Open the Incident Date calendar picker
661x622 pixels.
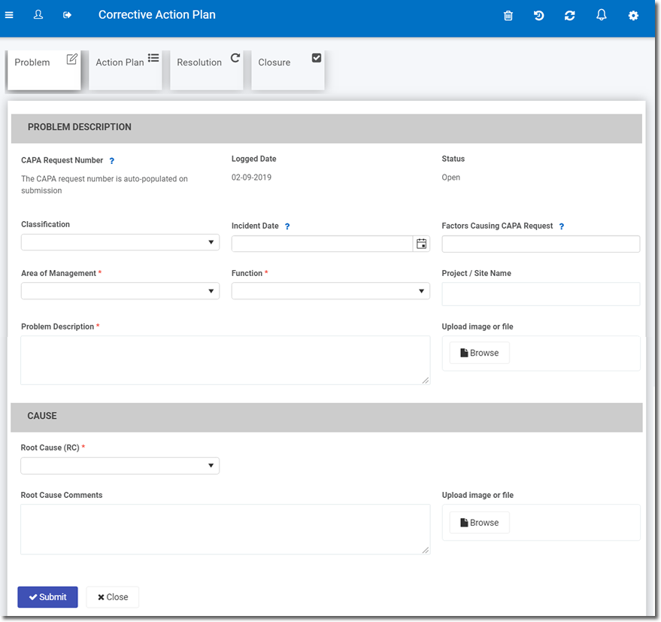(421, 244)
